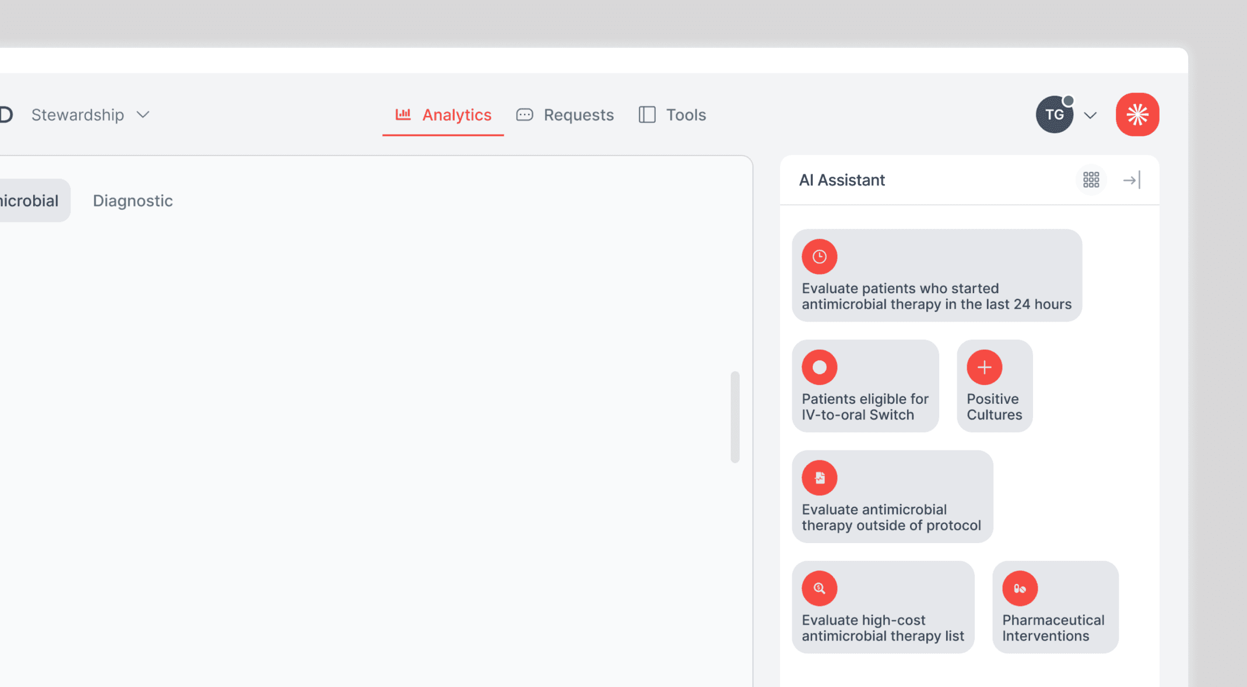Click the document icon on outside protocol card
The height and width of the screenshot is (687, 1247).
819,478
